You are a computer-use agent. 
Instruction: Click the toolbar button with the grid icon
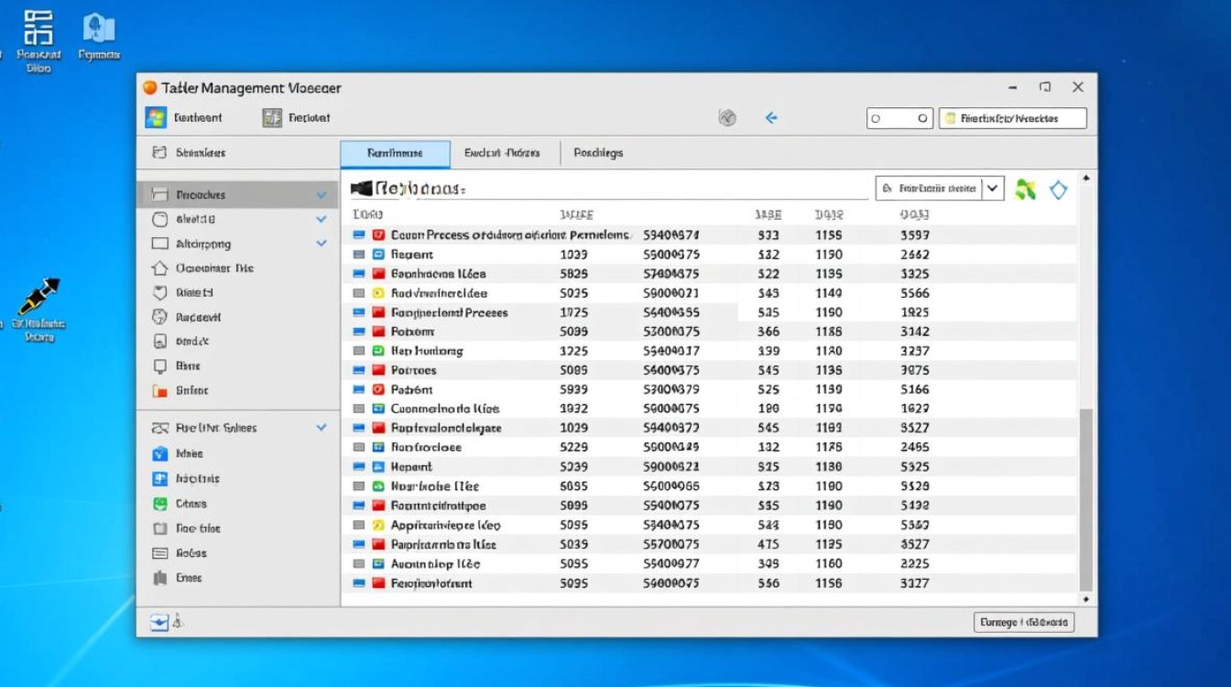[272, 117]
